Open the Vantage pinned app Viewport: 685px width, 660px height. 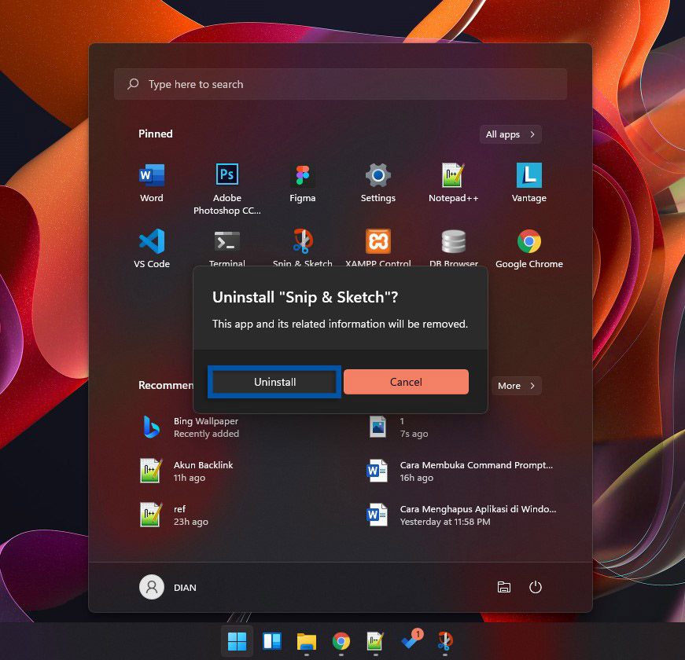click(528, 175)
